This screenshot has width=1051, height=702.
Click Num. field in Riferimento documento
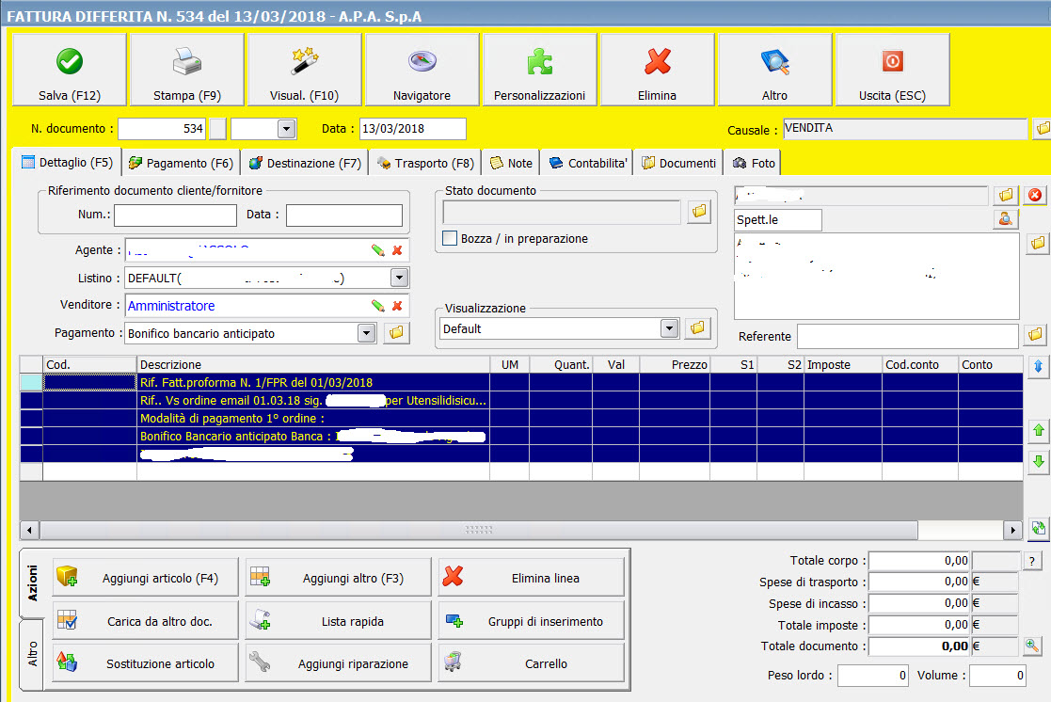click(176, 215)
